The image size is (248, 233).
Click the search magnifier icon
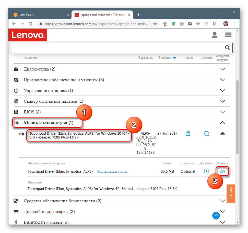[x=227, y=48]
